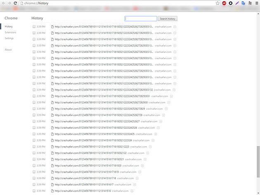
Task: Open the Google Translate extension icon
Action: click(x=243, y=3)
